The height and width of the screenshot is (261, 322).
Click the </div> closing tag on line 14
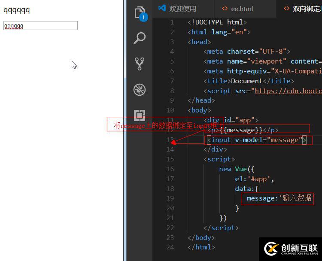click(215, 149)
